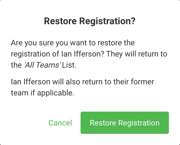Click the word "List" after 'All Teams'
This screenshot has width=180, height=145.
tap(69, 65)
